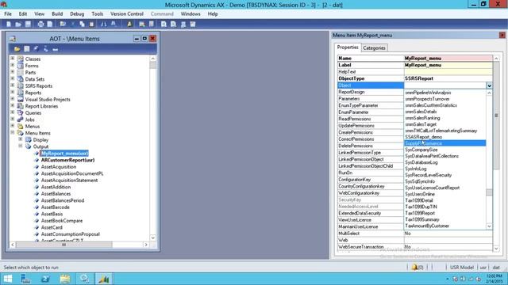Click the bell notification icon in status bar
Viewport: 508px width, 285px height.
click(414, 268)
